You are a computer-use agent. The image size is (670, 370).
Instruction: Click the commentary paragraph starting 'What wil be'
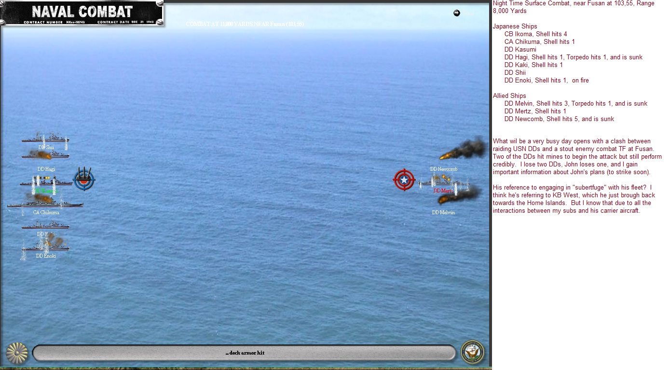[577, 157]
